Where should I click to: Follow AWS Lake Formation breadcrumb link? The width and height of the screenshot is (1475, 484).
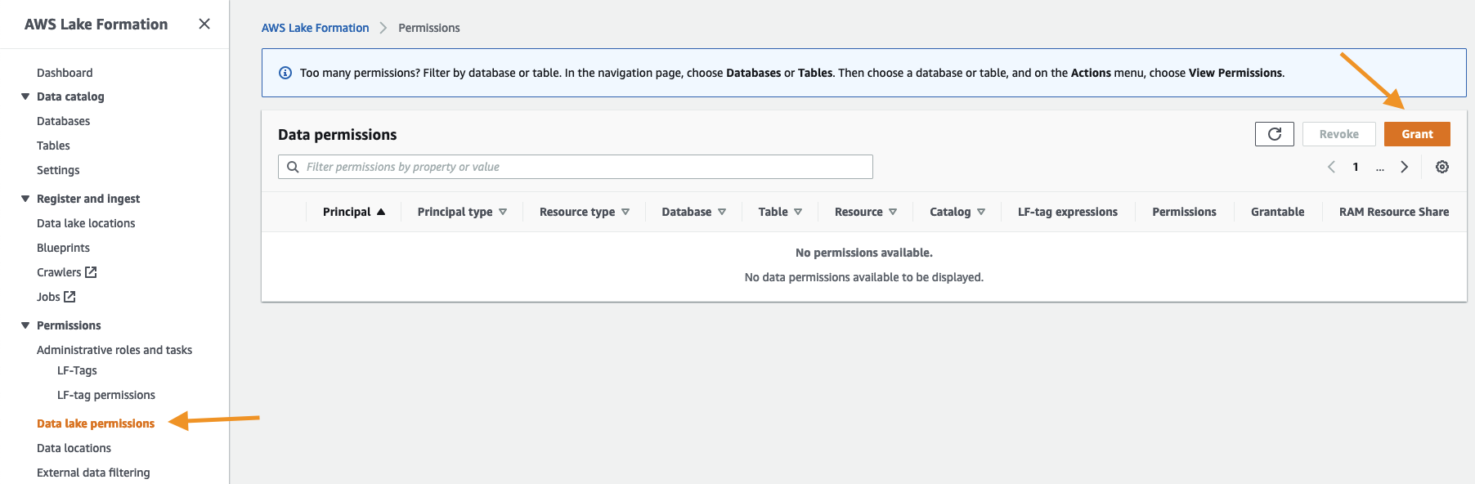[315, 28]
